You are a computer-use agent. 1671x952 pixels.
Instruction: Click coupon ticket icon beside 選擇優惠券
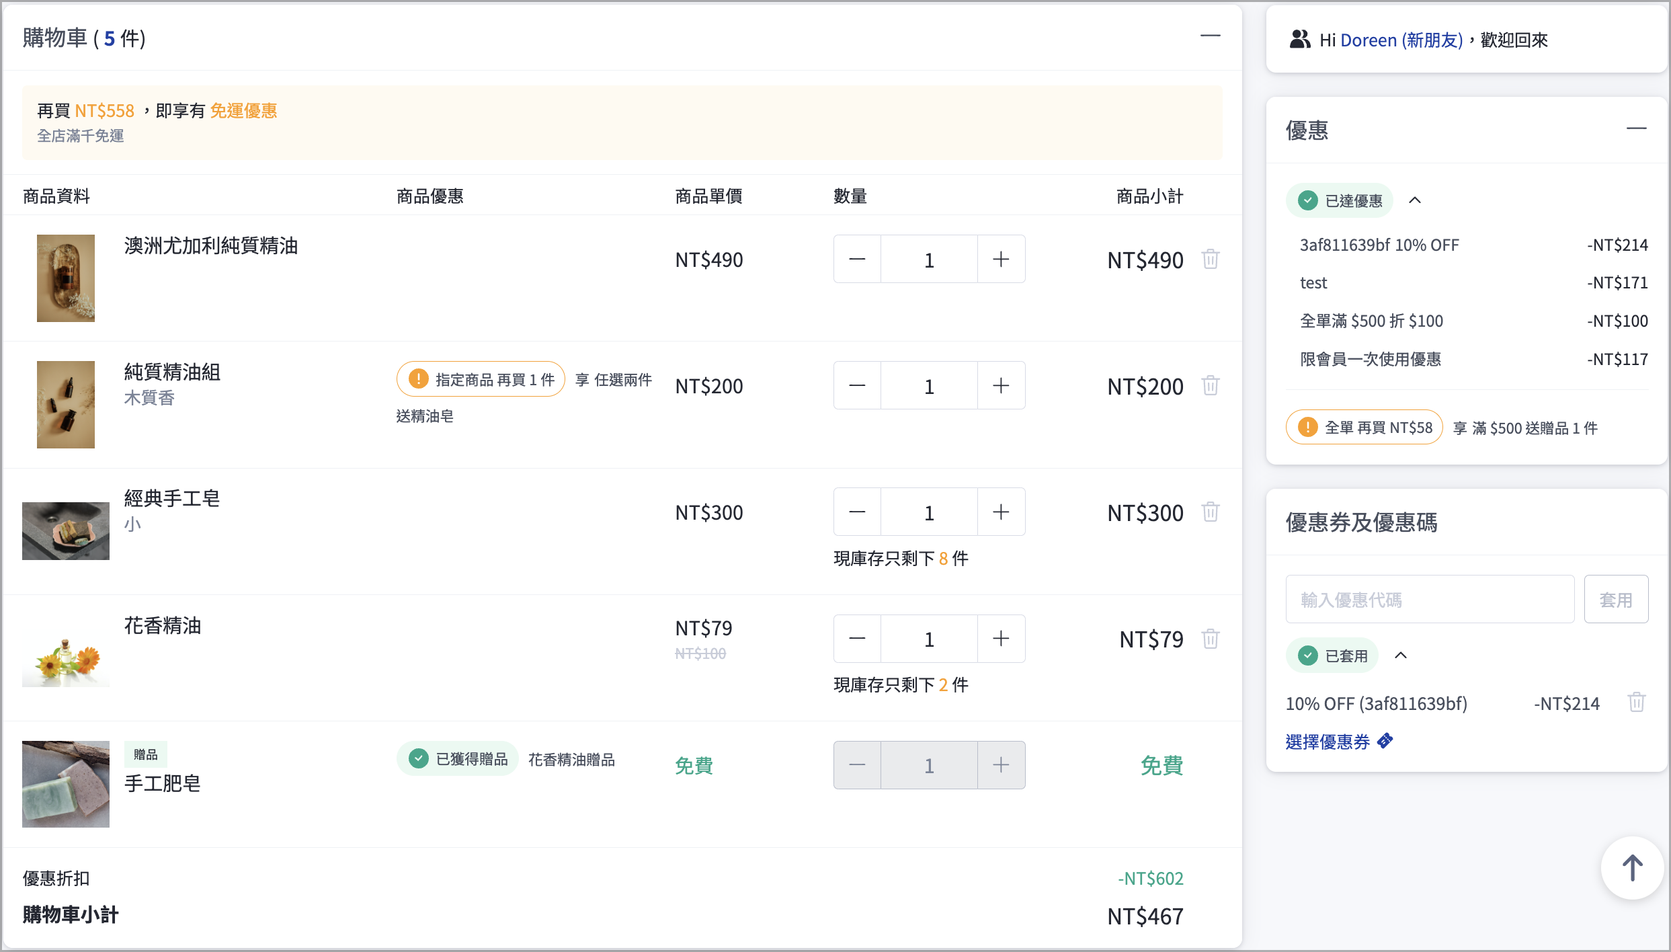coord(1385,742)
